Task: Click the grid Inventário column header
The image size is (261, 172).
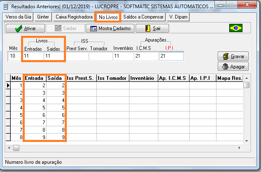Action: coord(143,78)
